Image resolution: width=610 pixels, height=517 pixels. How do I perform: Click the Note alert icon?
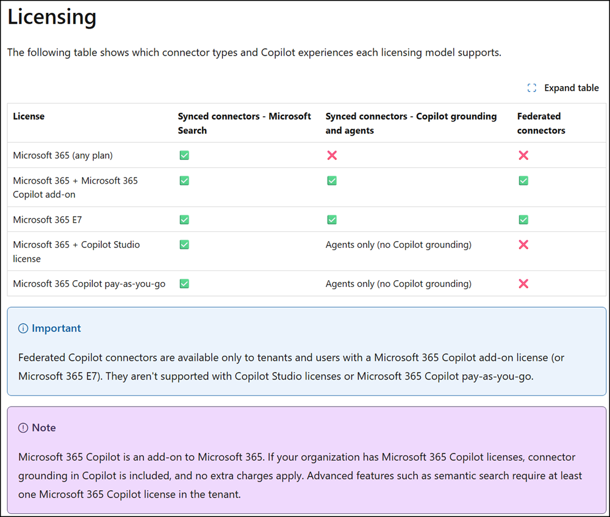[x=23, y=428]
